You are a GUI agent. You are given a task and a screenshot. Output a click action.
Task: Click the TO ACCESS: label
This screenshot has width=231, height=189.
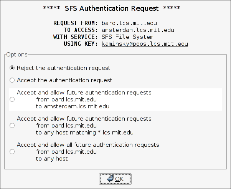click(81, 30)
